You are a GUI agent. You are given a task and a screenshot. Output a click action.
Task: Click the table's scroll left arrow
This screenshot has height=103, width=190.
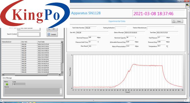tap(3, 75)
